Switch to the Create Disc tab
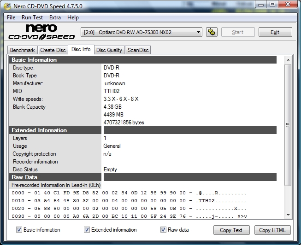 tap(53, 50)
